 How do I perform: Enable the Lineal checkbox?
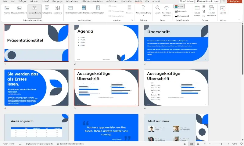click(x=109, y=6)
